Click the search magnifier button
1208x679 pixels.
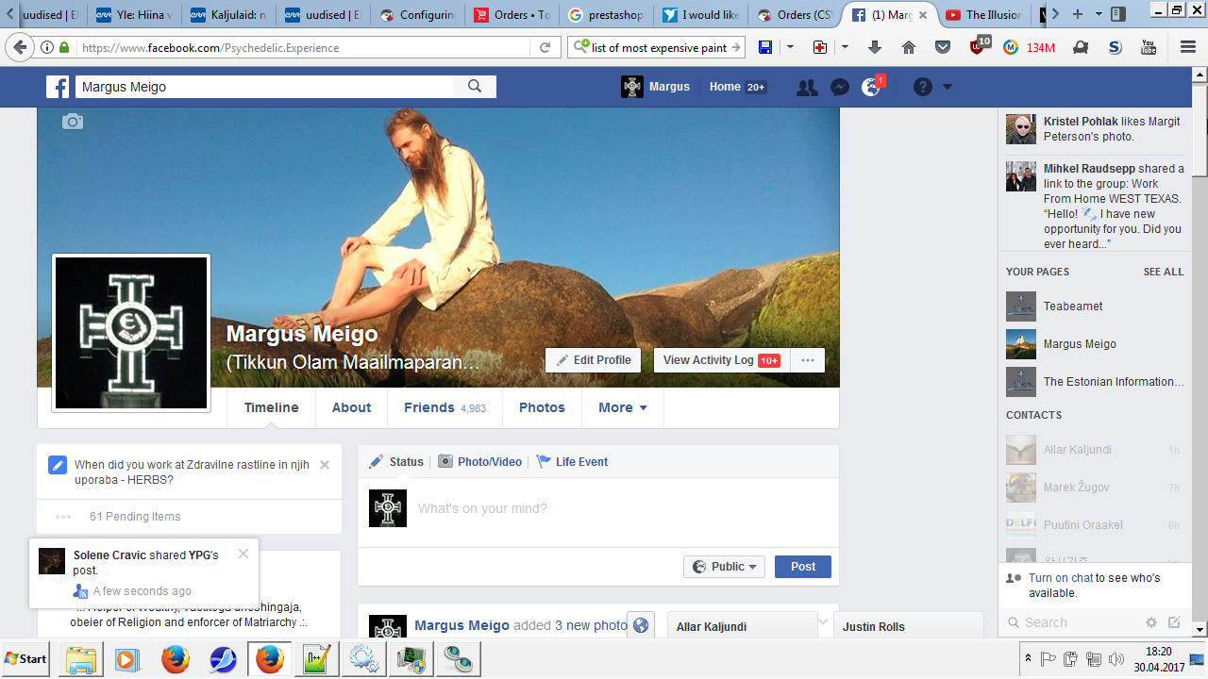tap(475, 87)
